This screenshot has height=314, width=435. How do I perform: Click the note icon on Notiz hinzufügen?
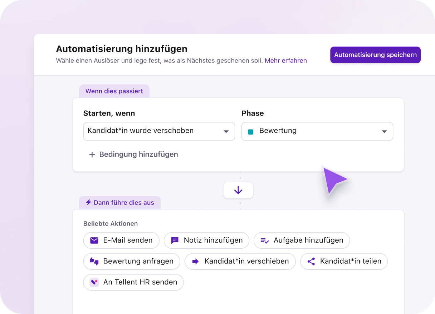pyautogui.click(x=175, y=240)
